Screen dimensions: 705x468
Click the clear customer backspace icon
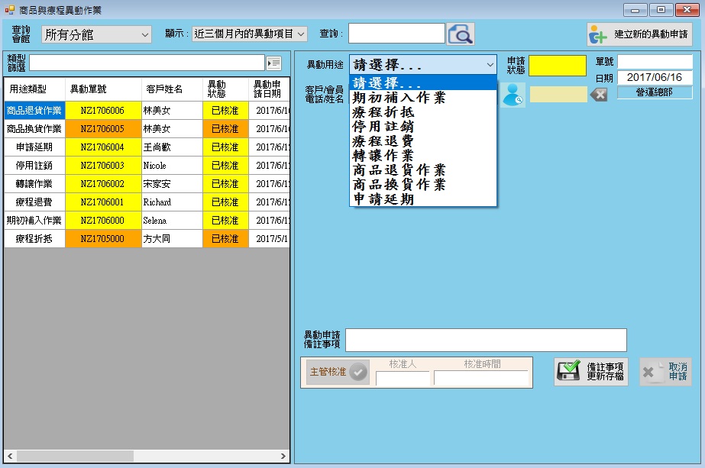pyautogui.click(x=600, y=94)
